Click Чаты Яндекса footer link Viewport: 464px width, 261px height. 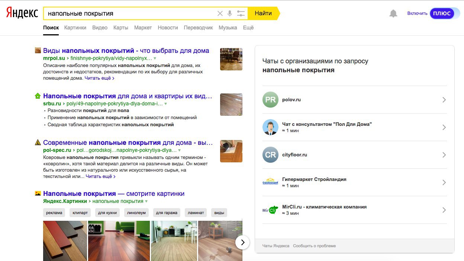[276, 246]
